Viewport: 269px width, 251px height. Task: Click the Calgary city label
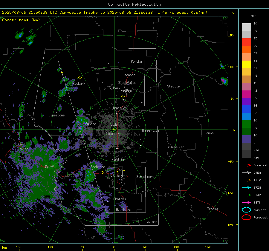(x=117, y=175)
